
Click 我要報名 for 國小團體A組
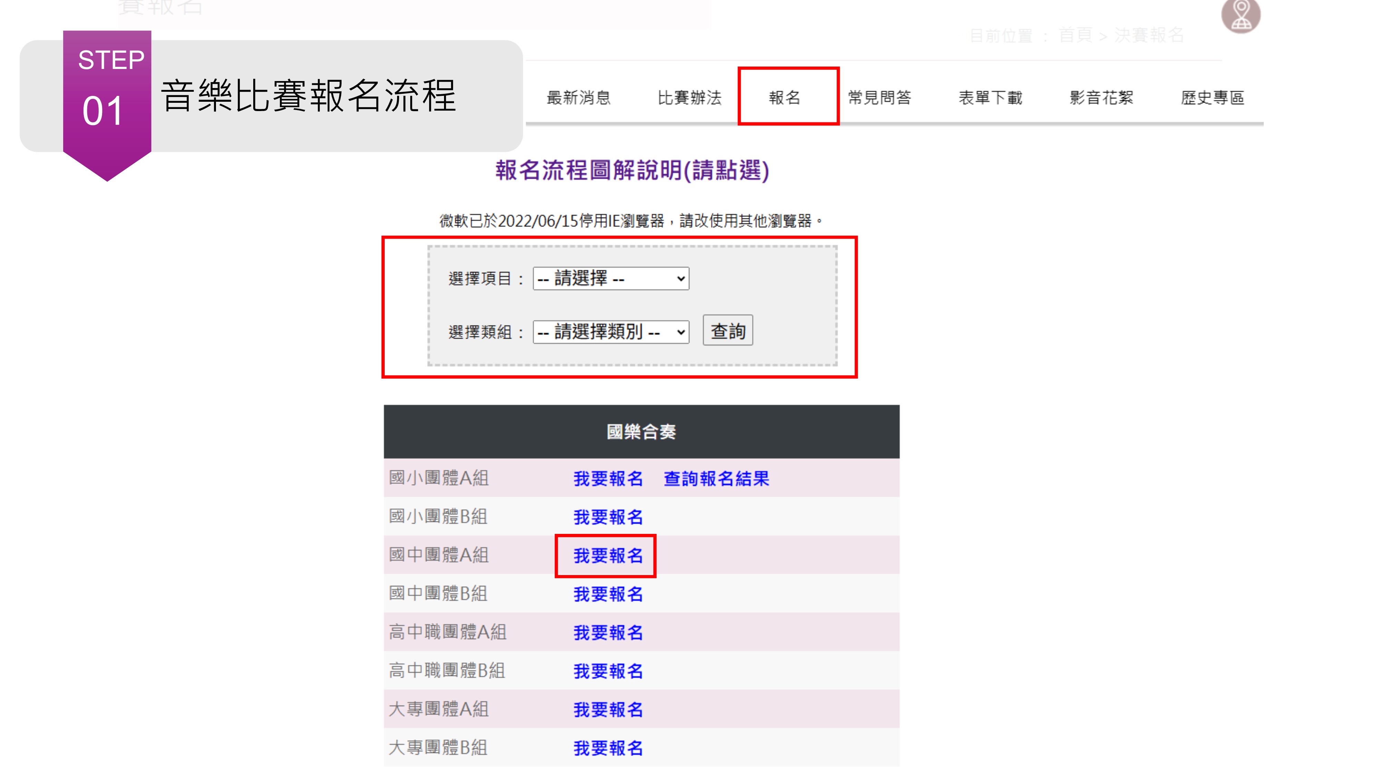[608, 478]
